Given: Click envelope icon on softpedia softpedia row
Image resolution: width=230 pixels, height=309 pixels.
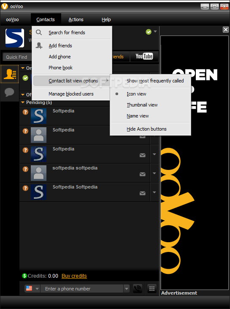Looking at the screenshot, I should click(x=143, y=175).
